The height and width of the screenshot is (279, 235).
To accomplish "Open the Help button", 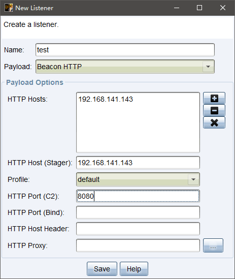I will 134,269.
